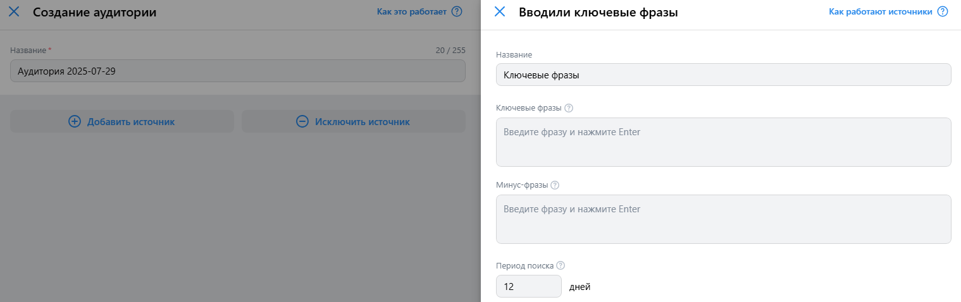The height and width of the screenshot is (302, 961).
Task: Click the question mark beside Как работают источники
Action: 943,11
